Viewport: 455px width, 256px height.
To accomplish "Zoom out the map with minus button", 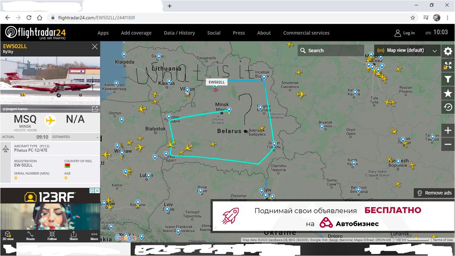I will coord(448,144).
